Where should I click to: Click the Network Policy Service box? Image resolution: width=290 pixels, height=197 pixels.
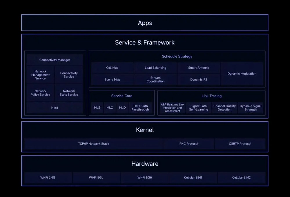coord(40,93)
